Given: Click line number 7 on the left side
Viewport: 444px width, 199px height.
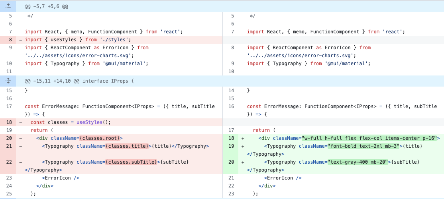Looking at the screenshot, I should (x=10, y=32).
